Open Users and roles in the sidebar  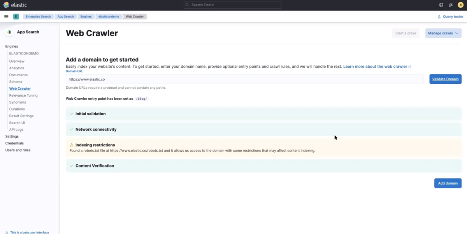[x=18, y=150]
